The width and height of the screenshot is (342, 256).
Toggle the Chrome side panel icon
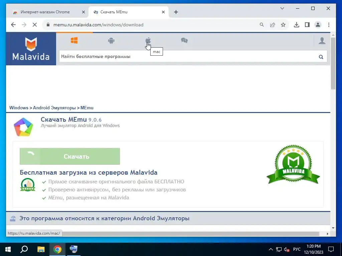click(x=307, y=25)
